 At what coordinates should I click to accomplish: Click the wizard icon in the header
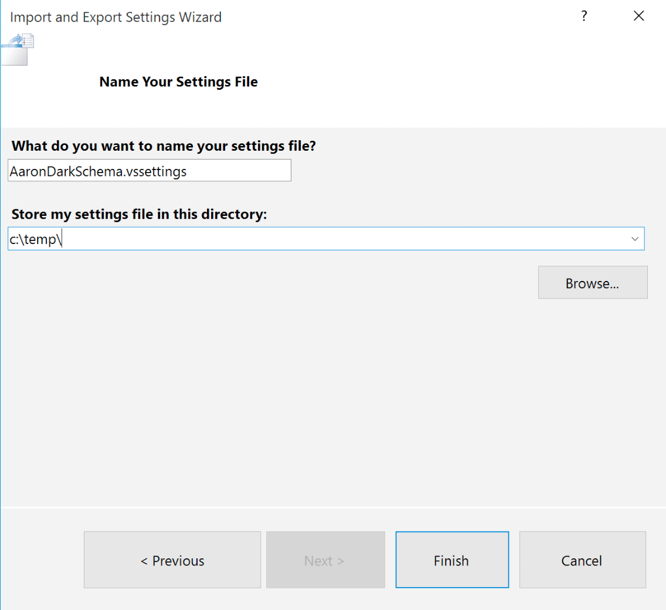click(x=18, y=49)
